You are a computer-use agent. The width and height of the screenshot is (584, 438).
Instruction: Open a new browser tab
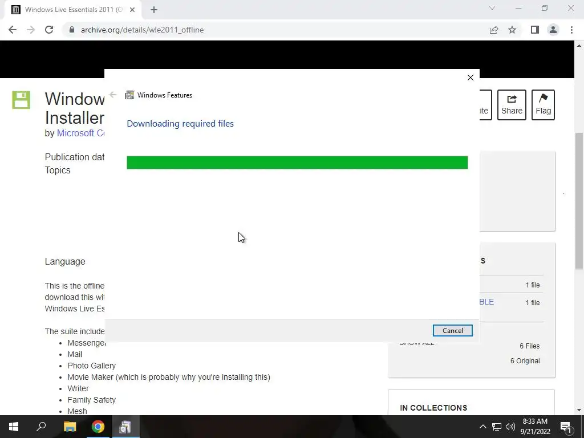point(154,10)
